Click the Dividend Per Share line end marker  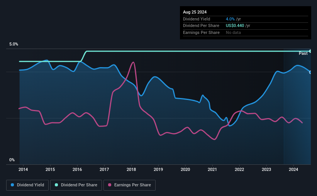[310, 51]
